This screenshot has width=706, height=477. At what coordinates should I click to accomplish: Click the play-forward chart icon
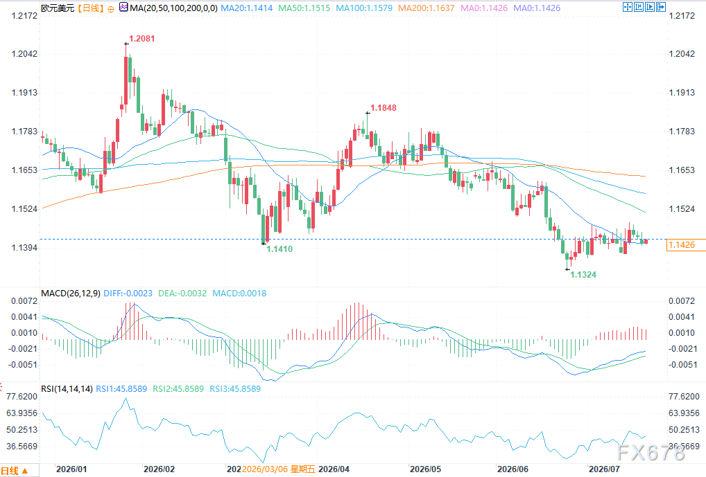coord(650,7)
